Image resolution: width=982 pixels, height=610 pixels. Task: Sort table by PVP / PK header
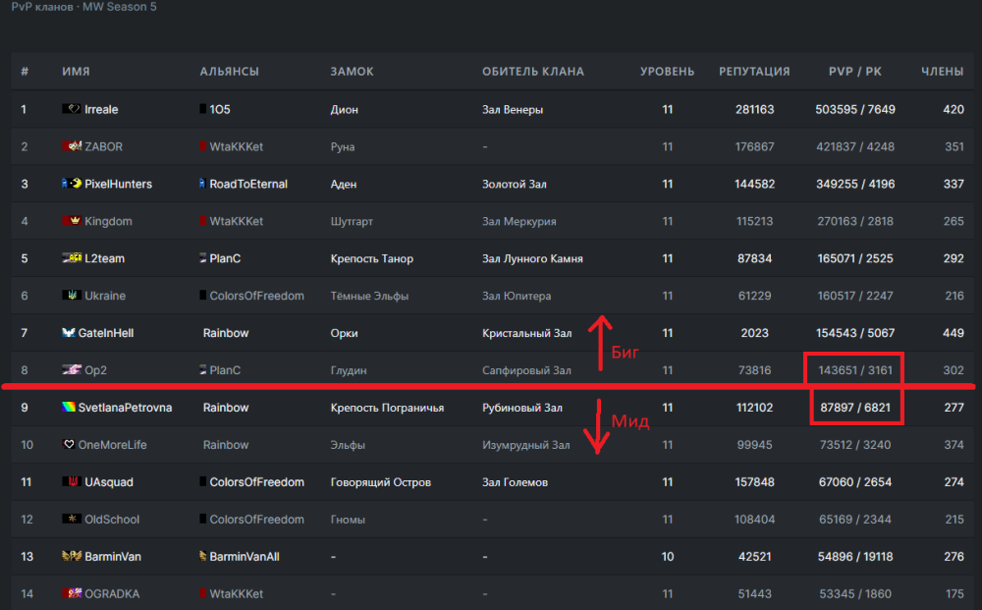854,72
